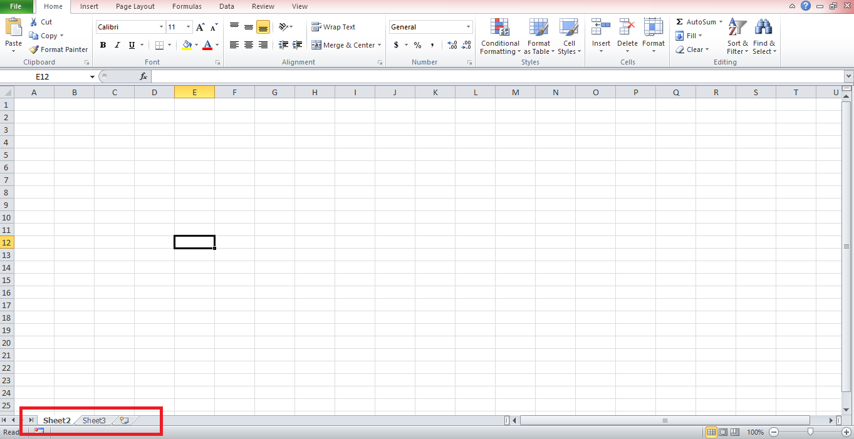Zoom out using the minus control
Screen dimensions: 854x439
[x=773, y=432]
